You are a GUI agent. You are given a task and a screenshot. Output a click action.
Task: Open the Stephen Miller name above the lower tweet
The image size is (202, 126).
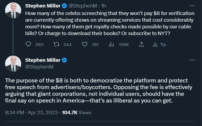coord(43,60)
